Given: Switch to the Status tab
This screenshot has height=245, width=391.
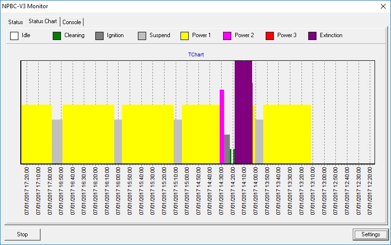Looking at the screenshot, I should pos(15,22).
